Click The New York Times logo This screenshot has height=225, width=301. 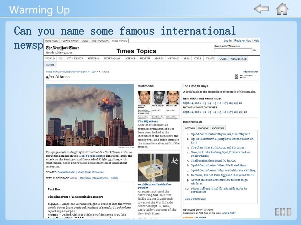(x=62, y=48)
